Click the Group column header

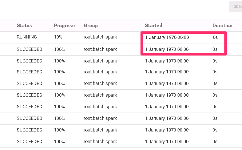pos(91,26)
